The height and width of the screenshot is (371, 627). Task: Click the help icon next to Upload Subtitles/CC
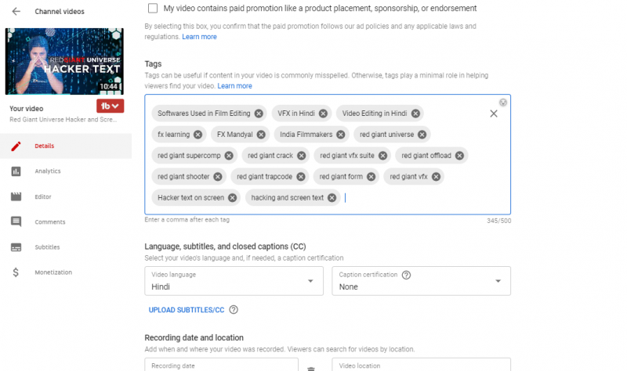click(234, 310)
